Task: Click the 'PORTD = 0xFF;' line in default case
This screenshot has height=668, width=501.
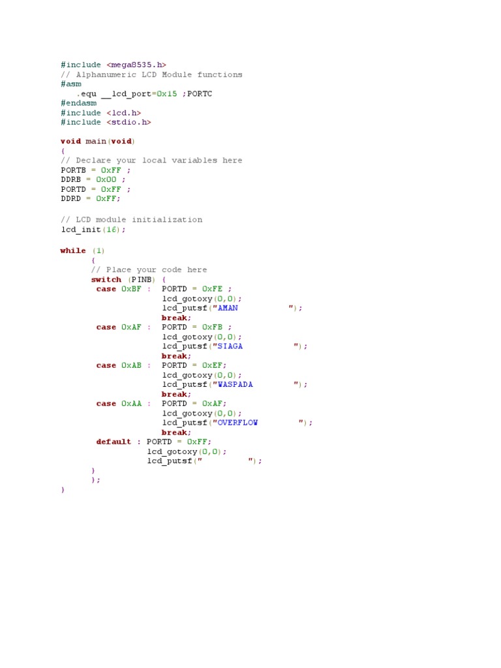Action: coord(179,442)
